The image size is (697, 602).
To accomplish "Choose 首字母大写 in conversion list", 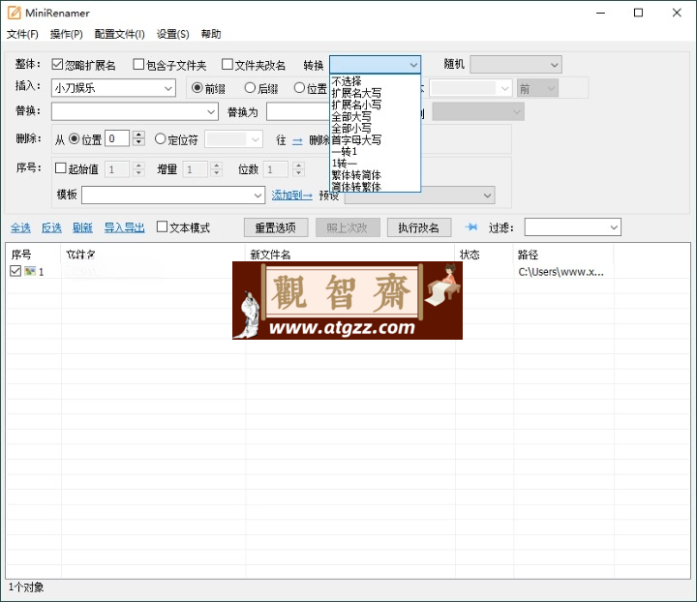I will (x=376, y=140).
